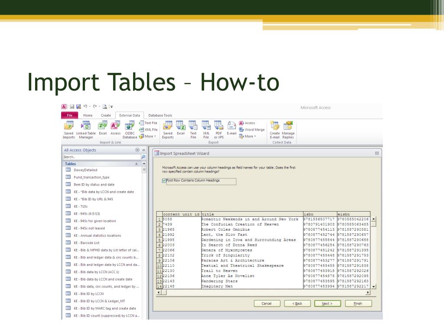Click the search magnifier in navigation pane

[x=144, y=157]
